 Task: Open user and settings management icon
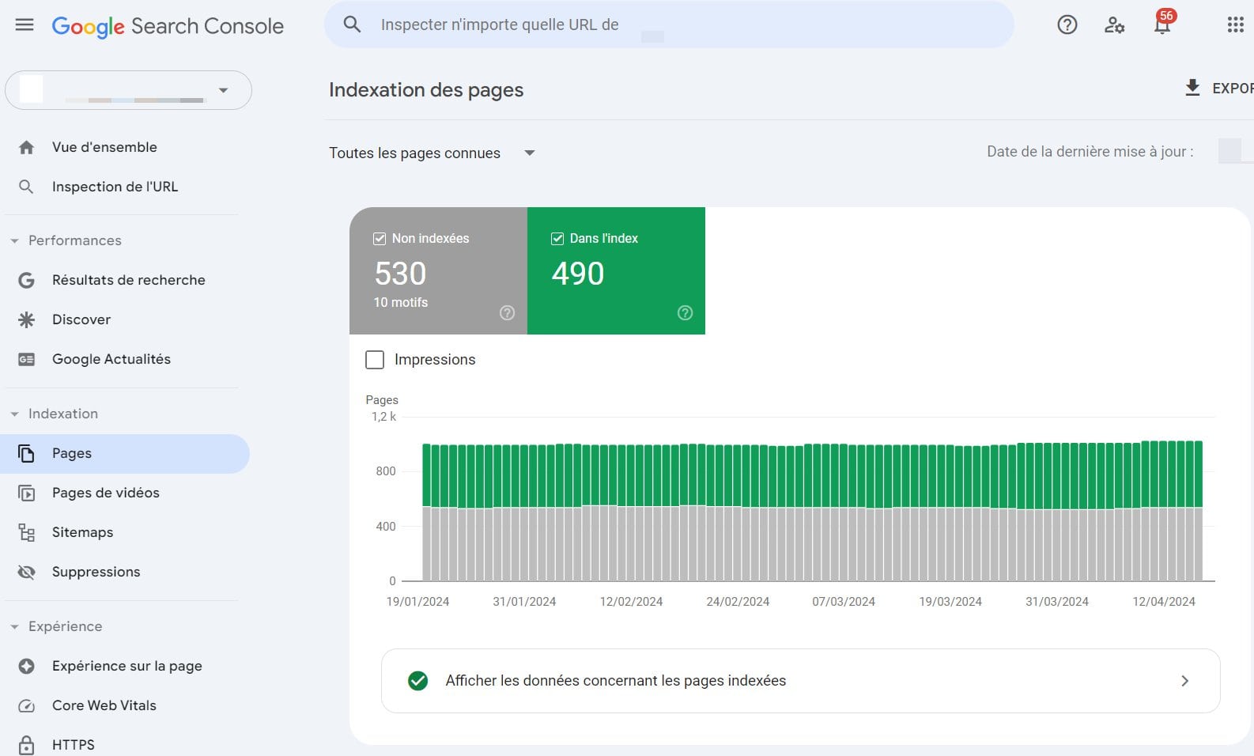(1115, 25)
